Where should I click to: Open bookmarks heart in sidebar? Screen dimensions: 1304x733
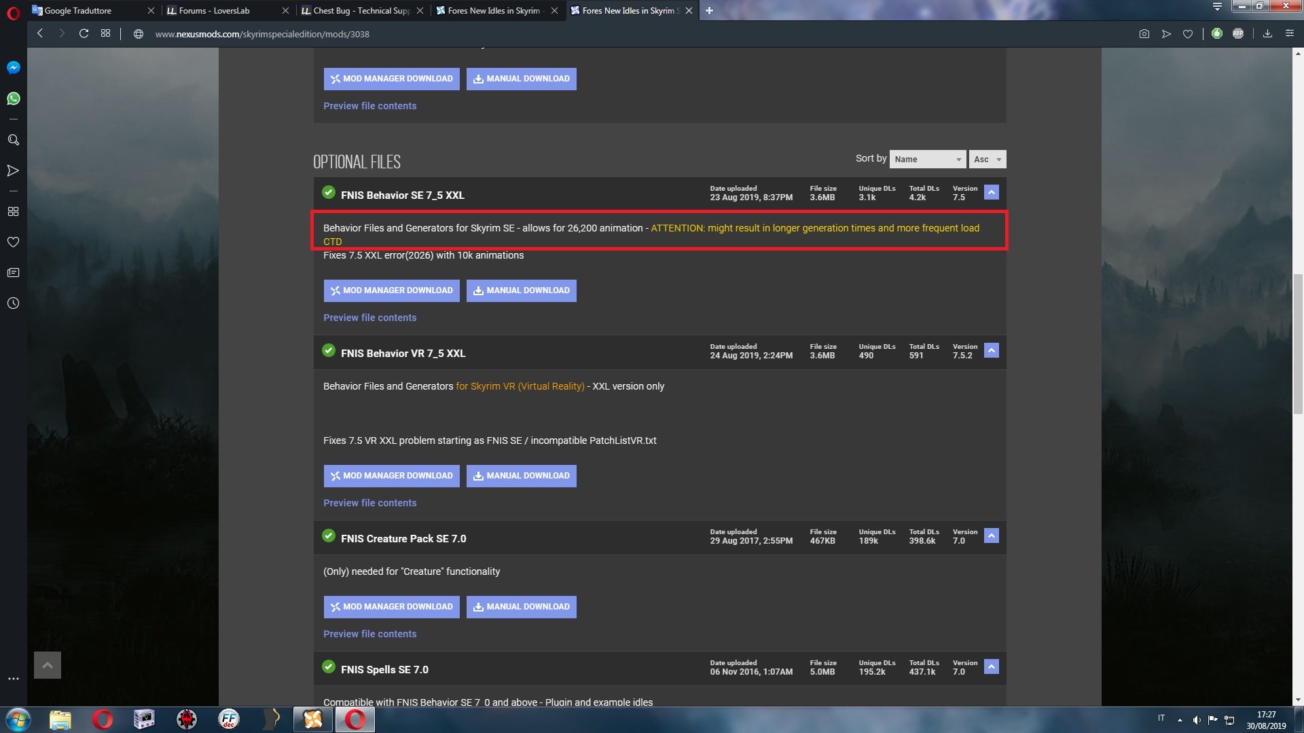point(13,242)
